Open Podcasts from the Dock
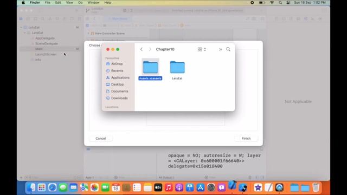Screen dimensions: 347x195 coord(179,188)
